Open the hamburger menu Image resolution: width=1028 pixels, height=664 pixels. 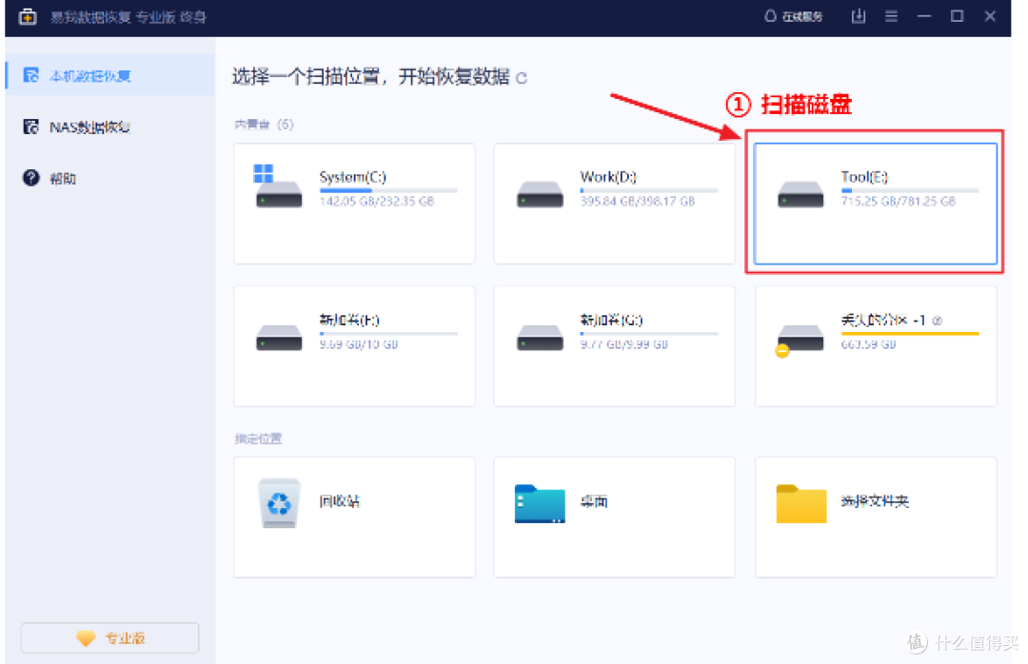pos(891,16)
